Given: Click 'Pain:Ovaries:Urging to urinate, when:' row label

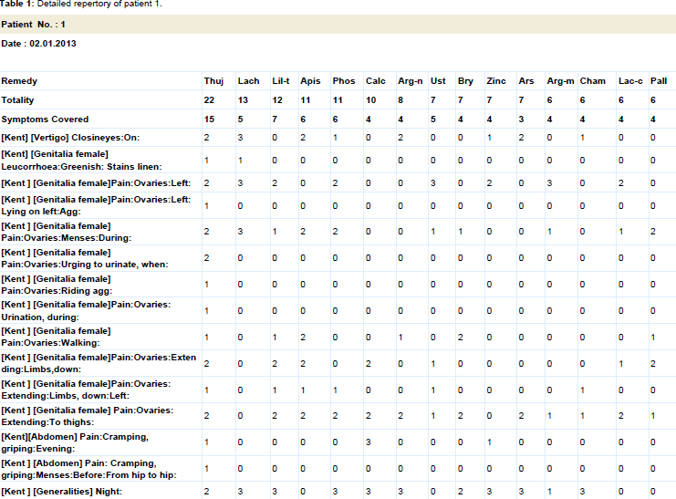Looking at the screenshot, I should tap(85, 264).
